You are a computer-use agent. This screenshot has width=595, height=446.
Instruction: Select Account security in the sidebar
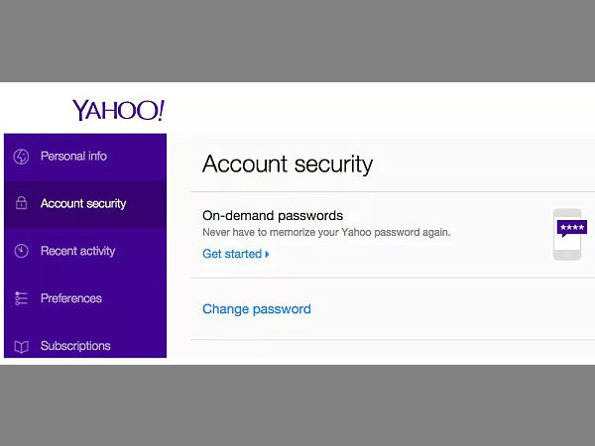point(83,204)
